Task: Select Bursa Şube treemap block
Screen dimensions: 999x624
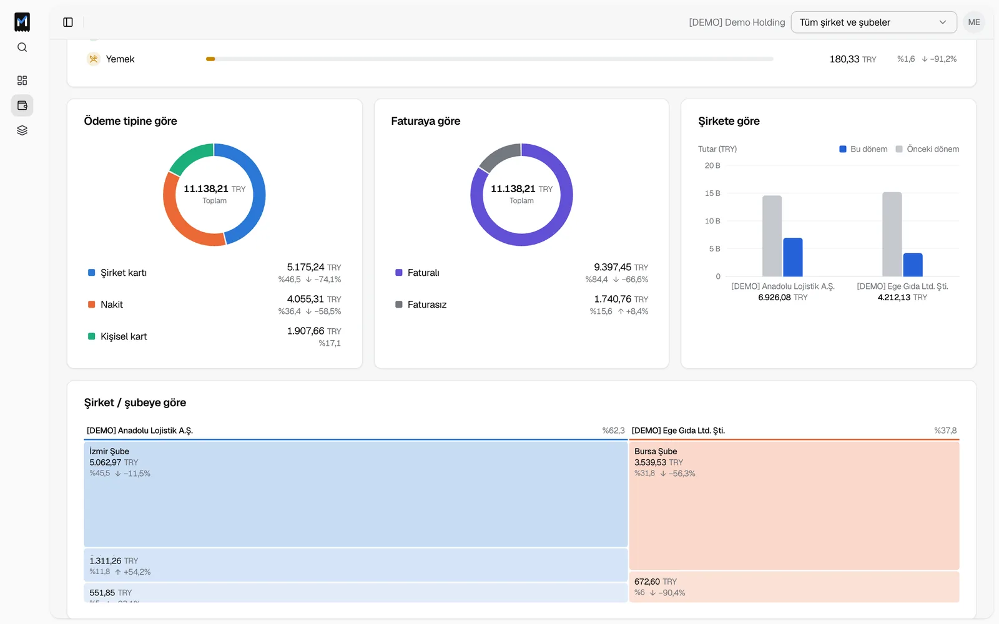Action: pos(794,505)
